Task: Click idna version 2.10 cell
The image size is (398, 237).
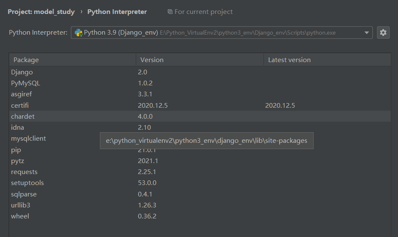Action: pos(144,128)
